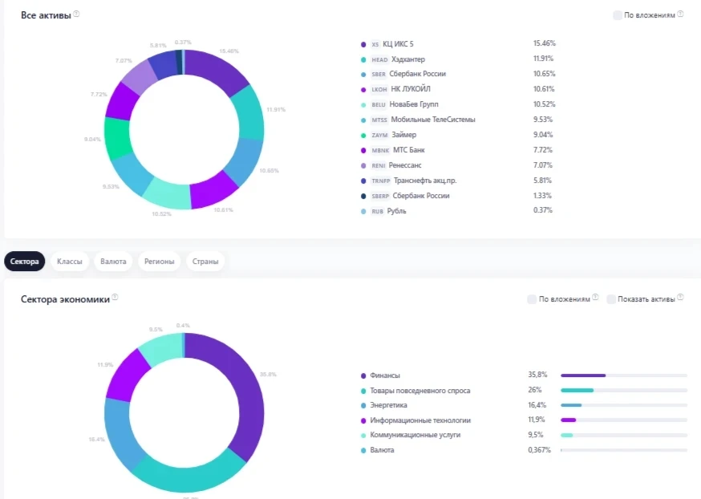Screen dimensions: 701x499
Task: Click the 15.46% value for КЦ ИКС 5
Action: click(x=544, y=43)
